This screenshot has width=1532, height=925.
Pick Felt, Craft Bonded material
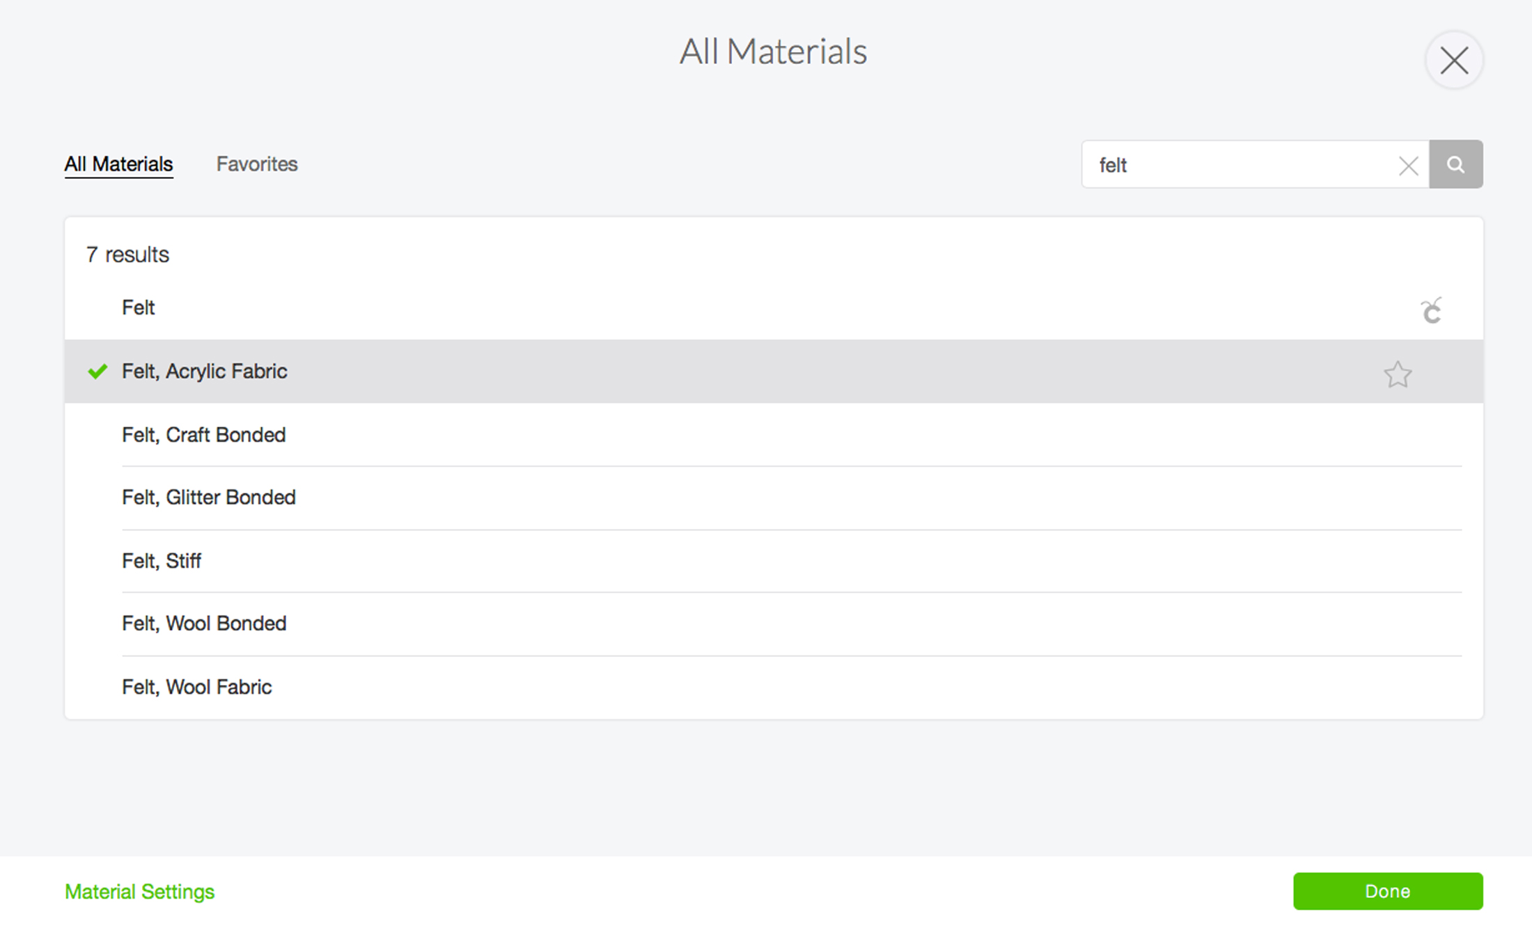coord(774,435)
